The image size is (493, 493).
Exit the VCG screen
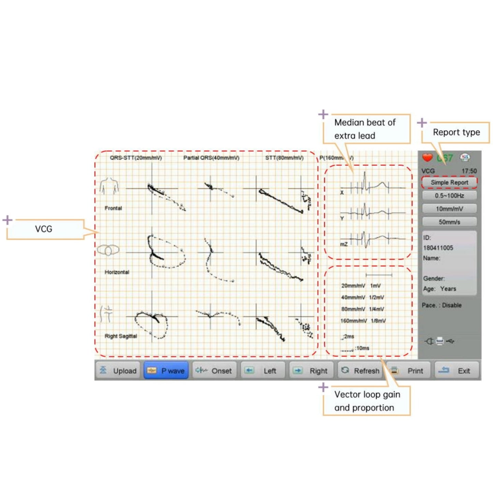(457, 371)
